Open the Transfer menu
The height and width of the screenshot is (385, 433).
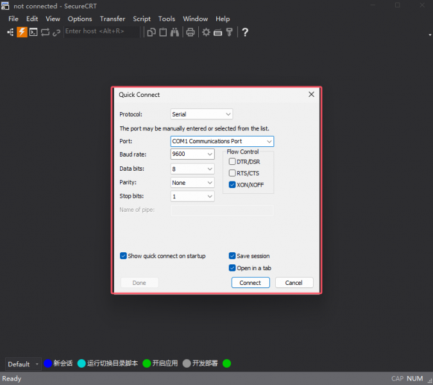pyautogui.click(x=112, y=19)
